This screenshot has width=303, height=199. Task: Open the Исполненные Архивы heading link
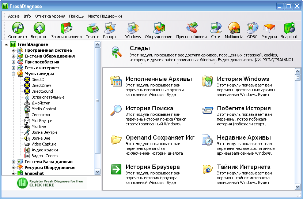pyautogui.click(x=159, y=79)
